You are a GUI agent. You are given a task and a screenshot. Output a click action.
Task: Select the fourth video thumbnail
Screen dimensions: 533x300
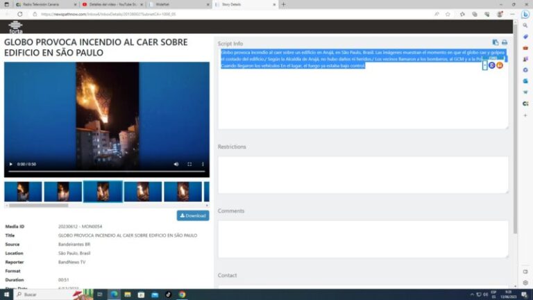(x=142, y=191)
